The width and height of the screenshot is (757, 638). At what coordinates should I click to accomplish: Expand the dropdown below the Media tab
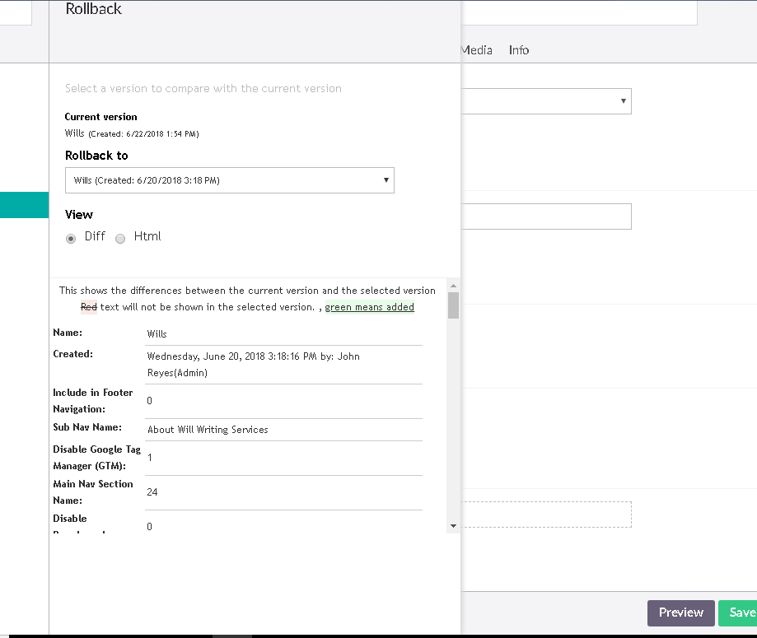pyautogui.click(x=546, y=101)
